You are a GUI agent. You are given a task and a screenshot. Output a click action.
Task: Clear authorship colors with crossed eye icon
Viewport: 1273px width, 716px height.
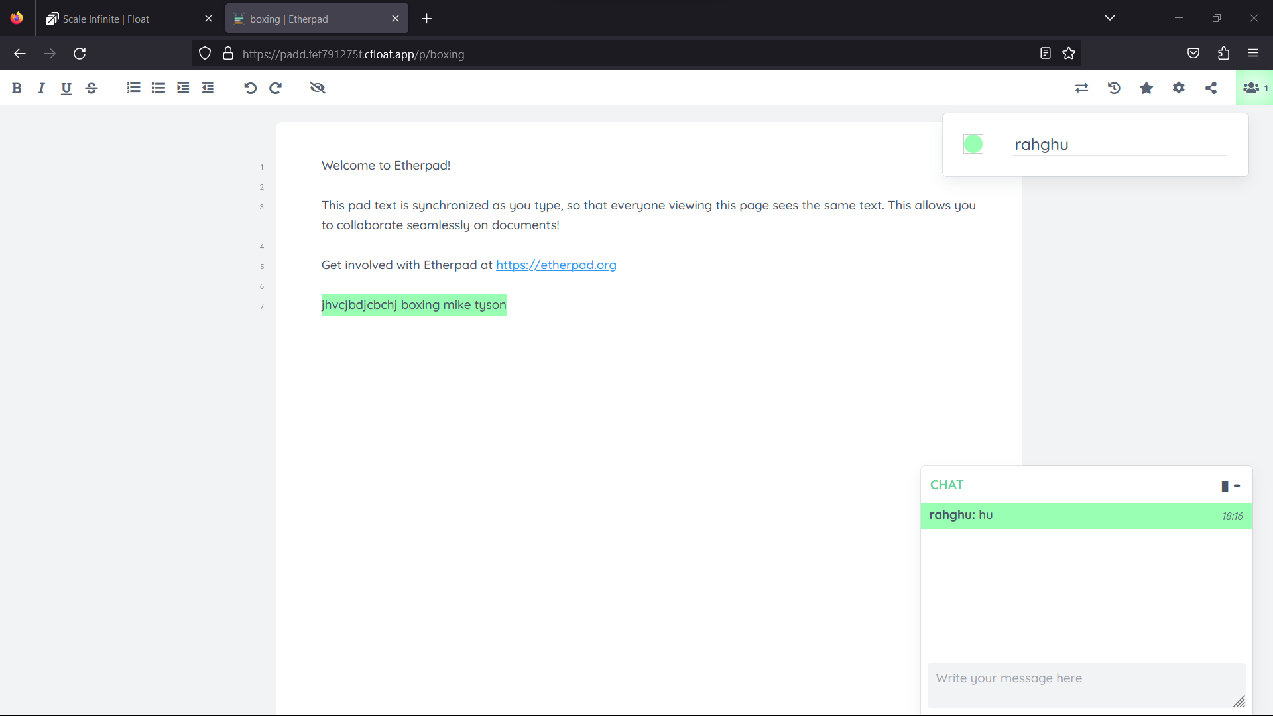tap(318, 88)
